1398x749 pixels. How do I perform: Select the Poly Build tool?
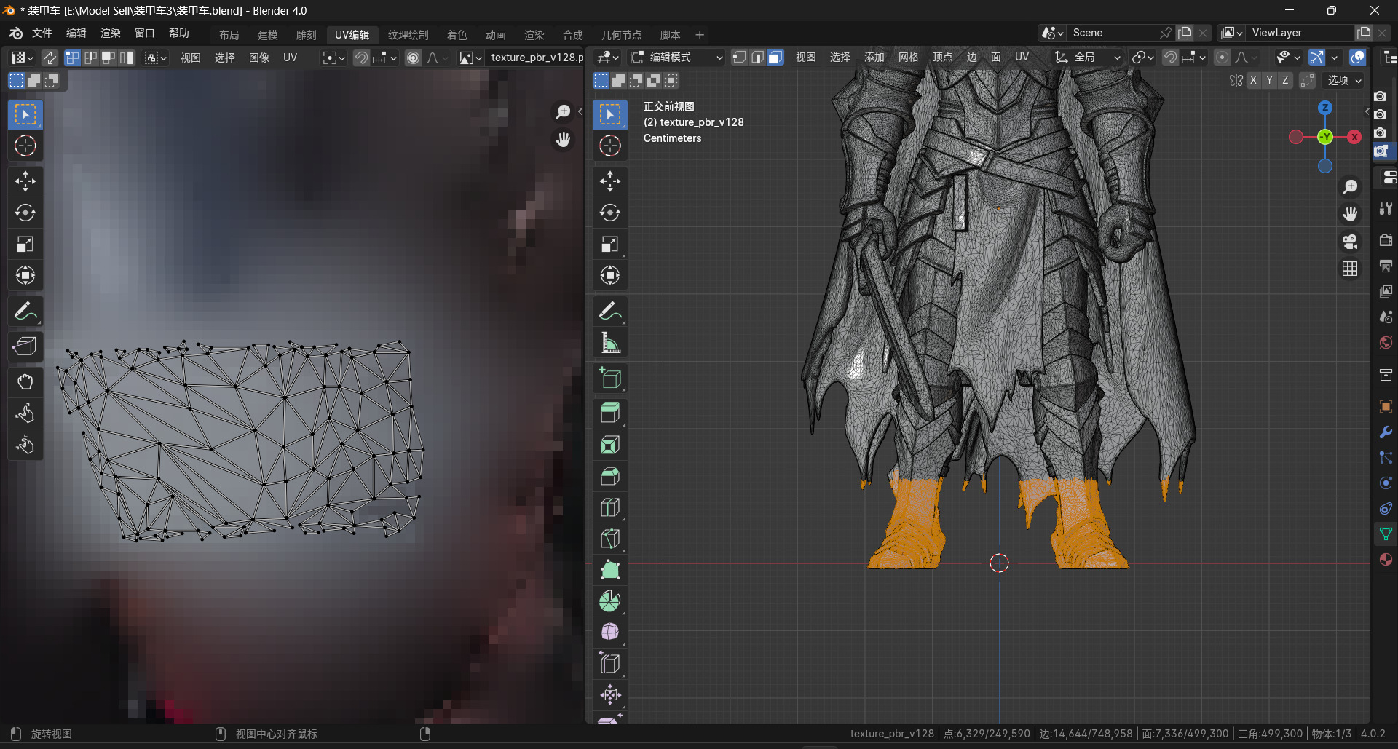[x=610, y=570]
